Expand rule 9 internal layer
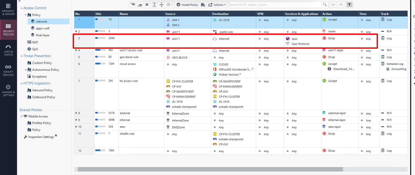 click(76, 120)
